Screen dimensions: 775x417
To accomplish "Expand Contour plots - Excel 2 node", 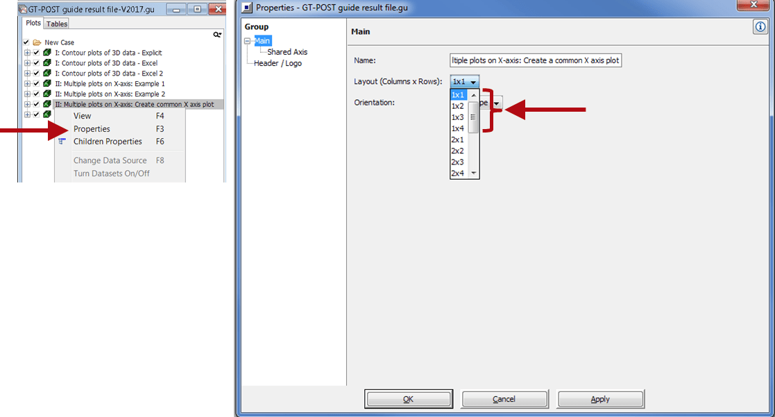I will (x=27, y=73).
